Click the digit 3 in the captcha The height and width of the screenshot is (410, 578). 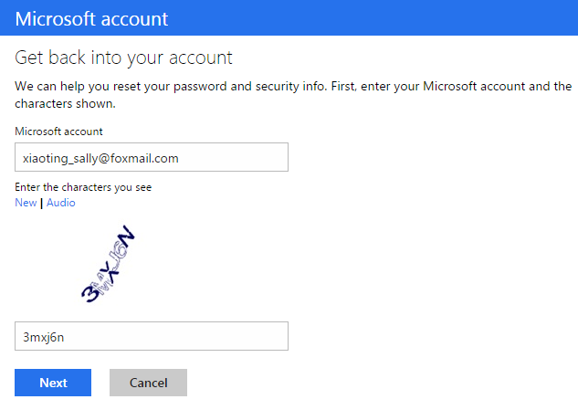coord(90,293)
